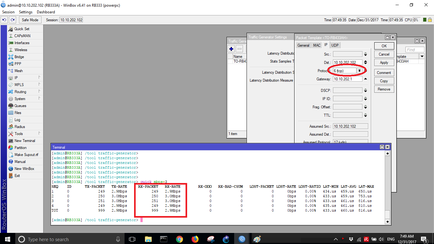The width and height of the screenshot is (434, 244).
Task: Click the Remove button
Action: click(x=384, y=89)
